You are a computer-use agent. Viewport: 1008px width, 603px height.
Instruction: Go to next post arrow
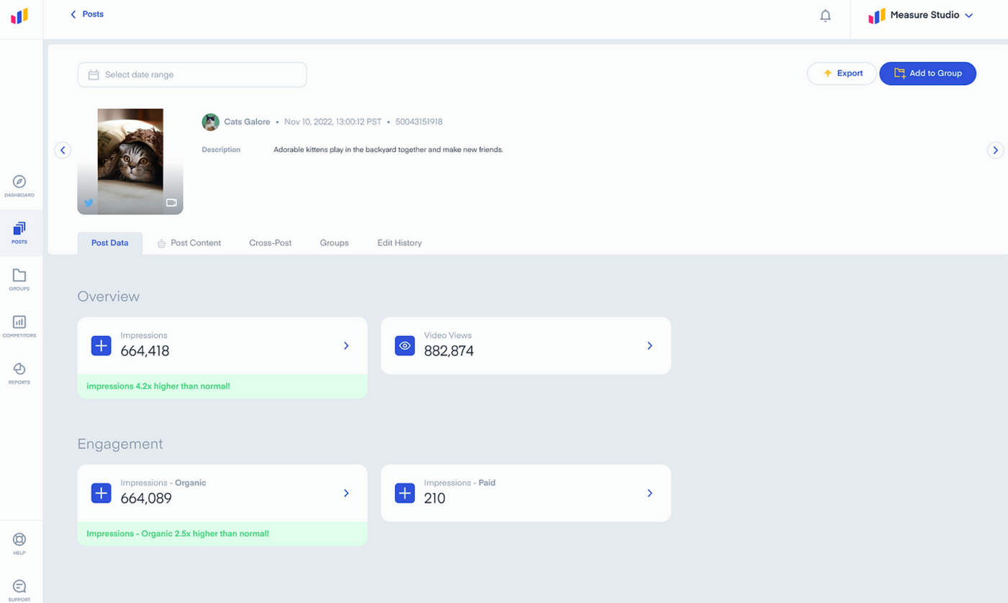pos(995,150)
